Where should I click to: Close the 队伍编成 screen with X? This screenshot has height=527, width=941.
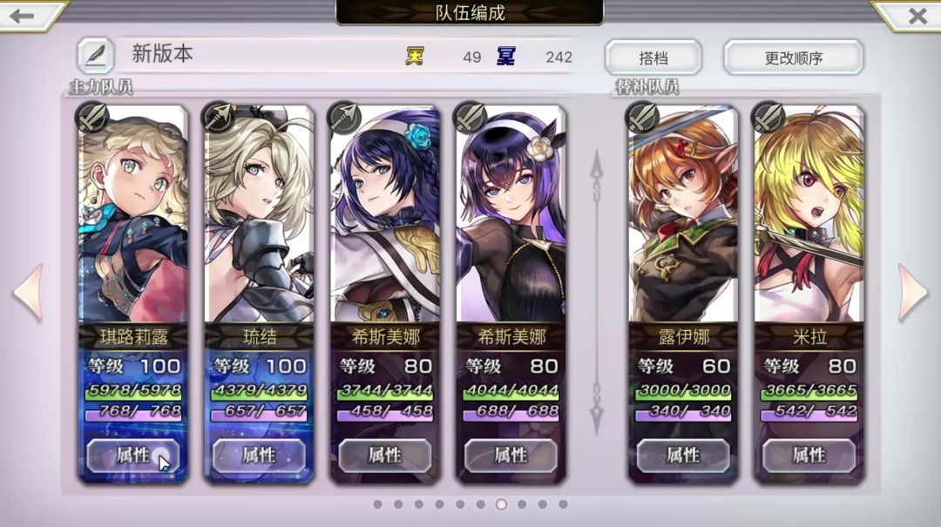917,17
